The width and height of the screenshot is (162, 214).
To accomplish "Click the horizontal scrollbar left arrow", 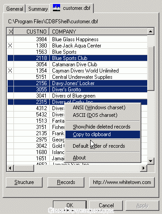I will (10, 168).
